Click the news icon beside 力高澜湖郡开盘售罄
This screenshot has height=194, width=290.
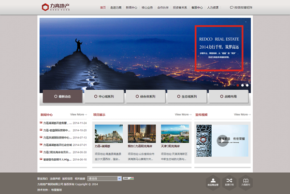[x=41, y=123]
